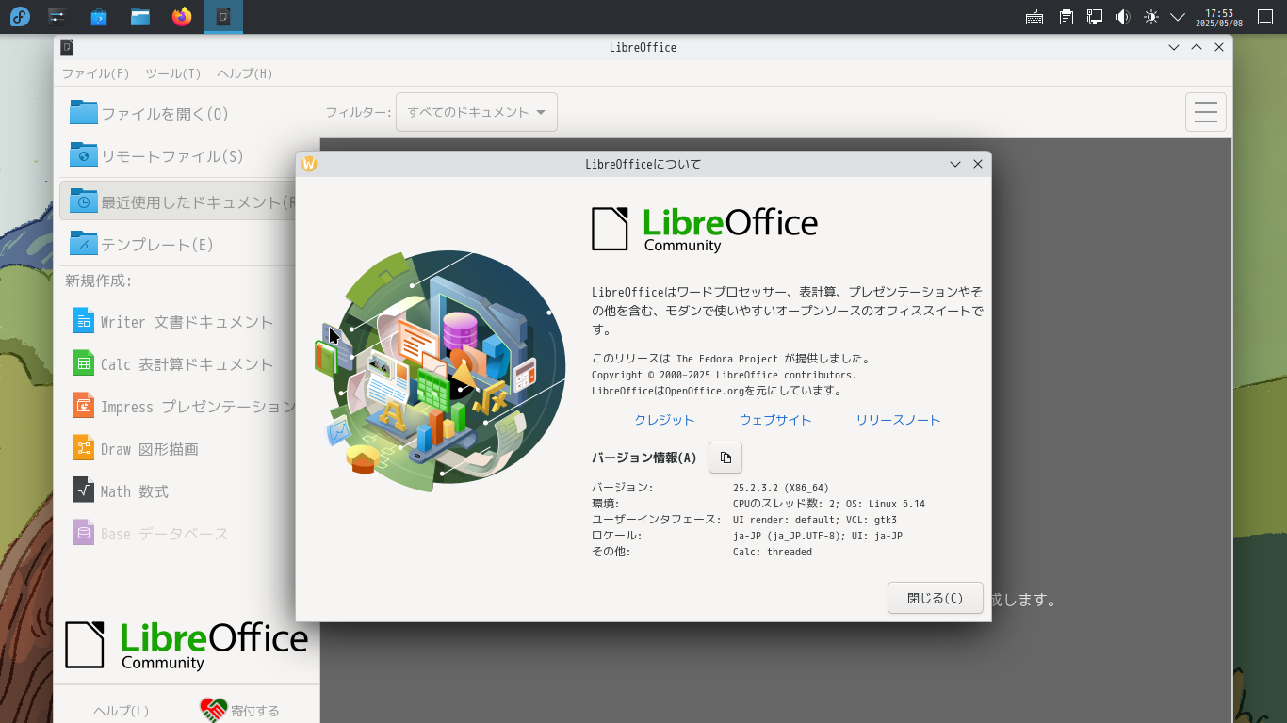Click the show desktop icon in the panel
The image size is (1287, 723).
pos(1265,17)
